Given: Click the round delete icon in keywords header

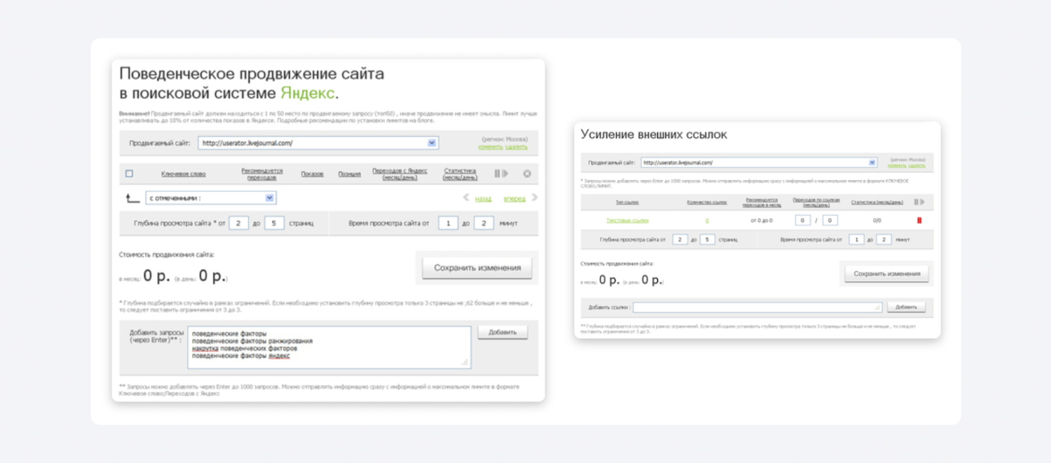Looking at the screenshot, I should coord(527,174).
